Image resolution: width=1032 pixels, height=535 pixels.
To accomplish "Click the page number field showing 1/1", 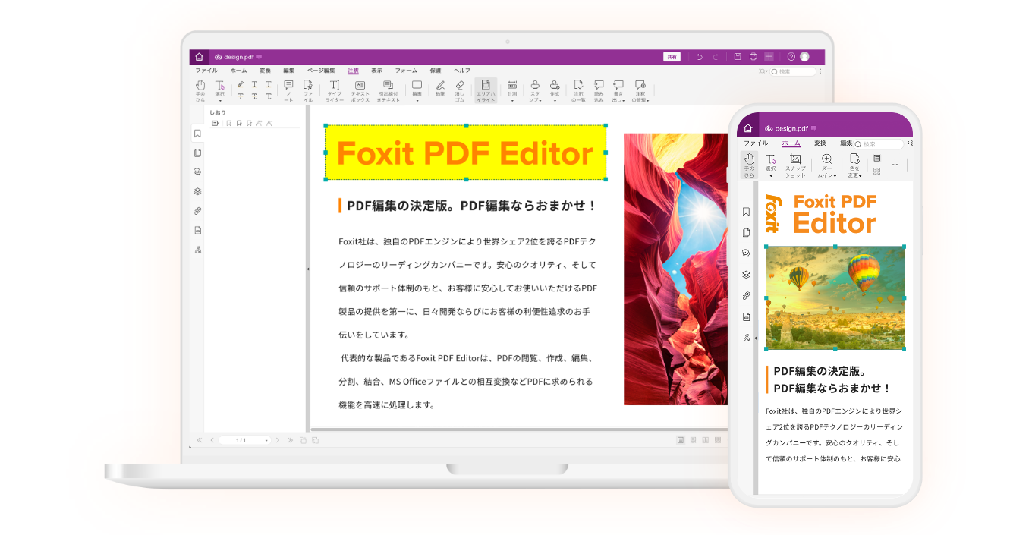I will click(x=244, y=440).
